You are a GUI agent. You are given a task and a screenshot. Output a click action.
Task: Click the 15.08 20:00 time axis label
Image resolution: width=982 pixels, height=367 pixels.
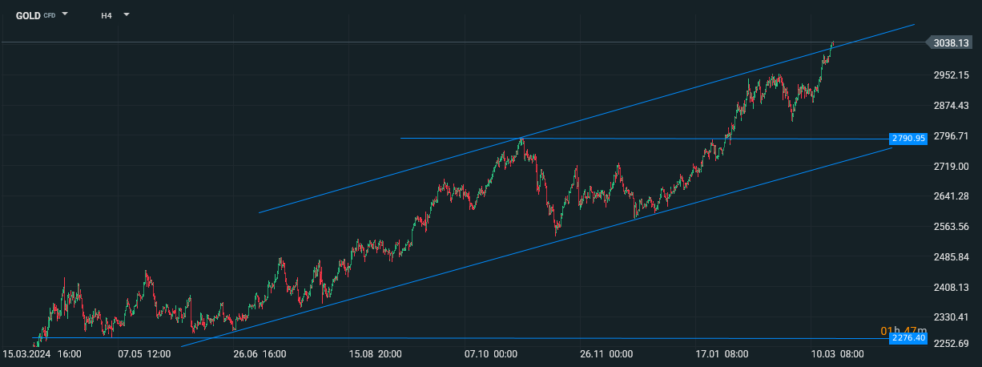click(x=375, y=353)
